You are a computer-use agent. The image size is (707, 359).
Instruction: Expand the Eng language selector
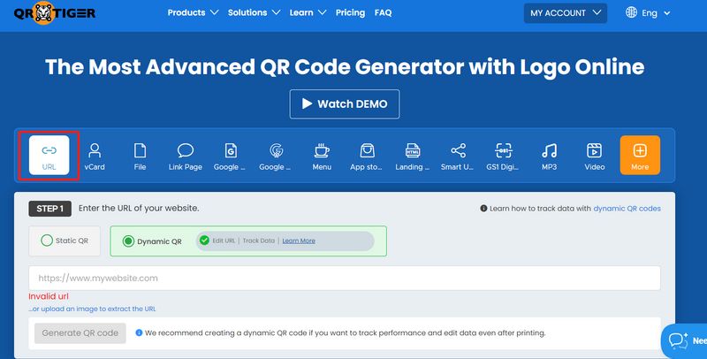648,13
